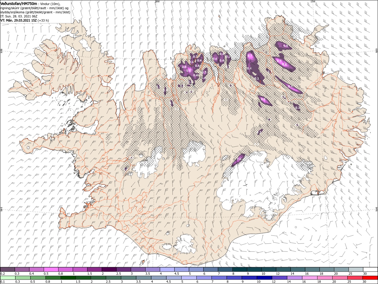Pick the medium green 0.5 swatch in bottom legend row
Screen dimensions: 378x284
coord(38,278)
